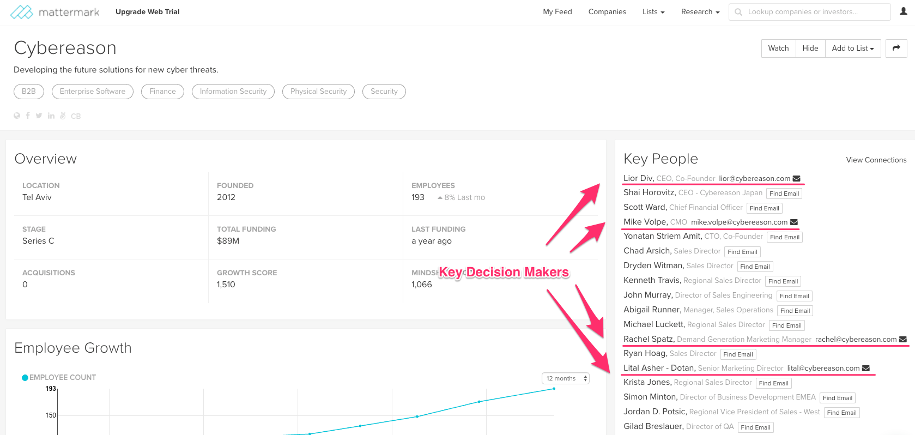Open Cybereason website globe icon
Viewport: 915px width, 435px height.
click(x=17, y=116)
